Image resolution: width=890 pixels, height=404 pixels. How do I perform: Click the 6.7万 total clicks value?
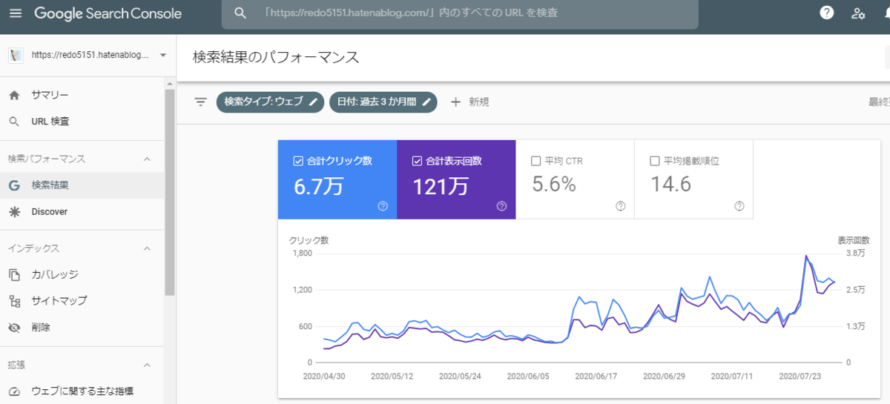tap(318, 185)
